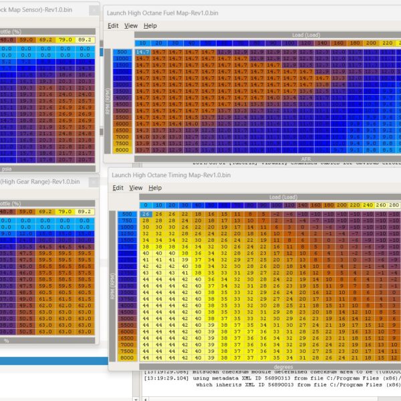Image resolution: width=401 pixels, height=401 pixels.
Task: Select Load 240 column header in Timing Map
Action: pyautogui.click(x=368, y=205)
